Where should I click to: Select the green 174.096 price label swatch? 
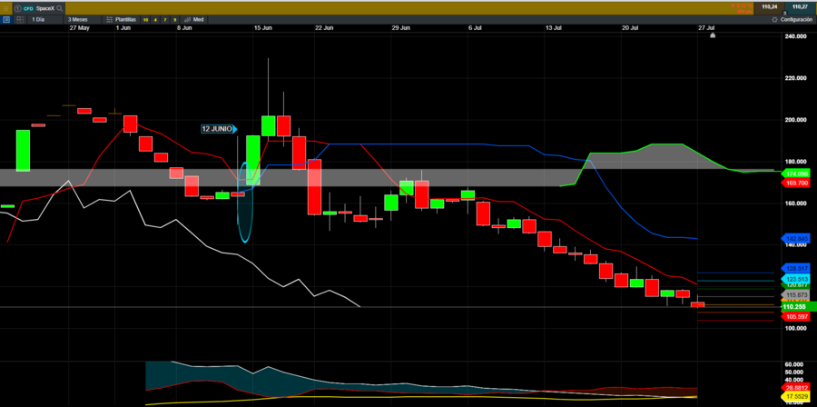pos(797,174)
